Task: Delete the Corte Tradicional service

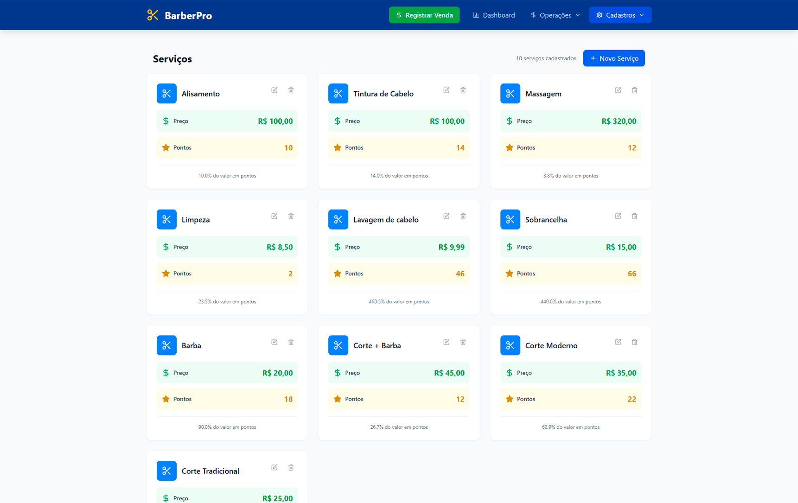Action: click(291, 468)
